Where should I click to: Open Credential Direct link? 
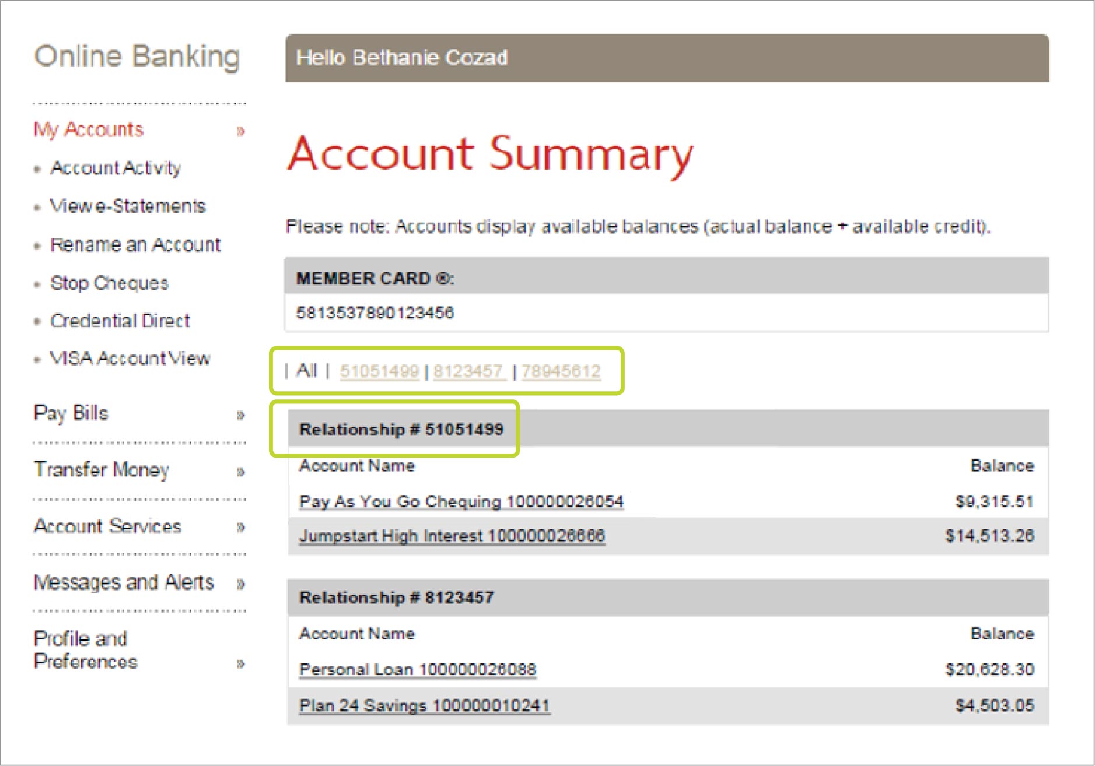[120, 321]
